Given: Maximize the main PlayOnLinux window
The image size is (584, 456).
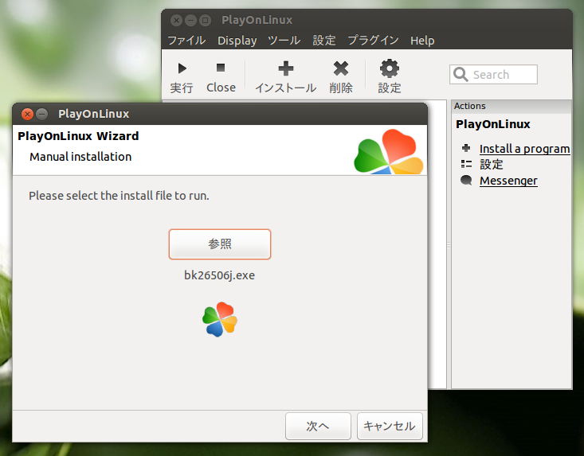Looking at the screenshot, I should click(205, 20).
